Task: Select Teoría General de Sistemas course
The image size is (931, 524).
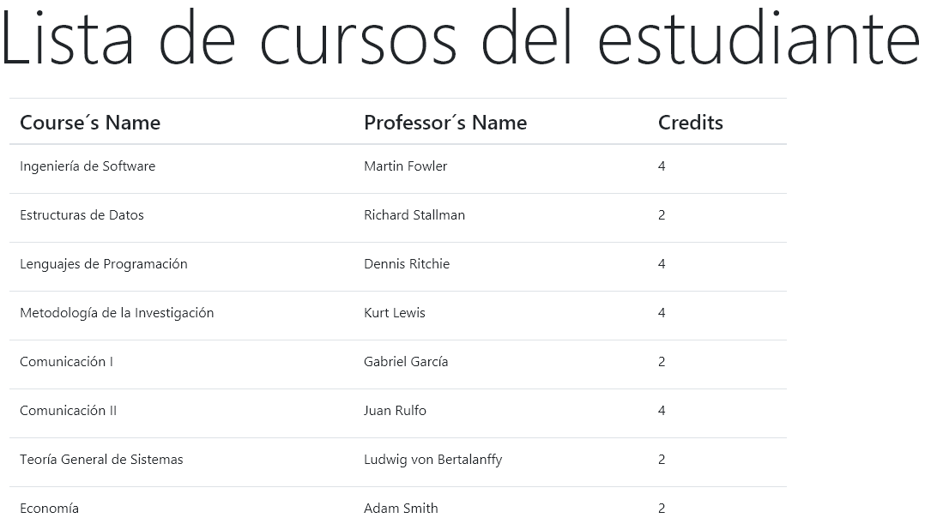Action: 101,460
